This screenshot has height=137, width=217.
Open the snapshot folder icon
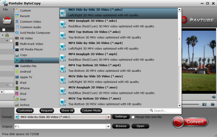[213, 104]
